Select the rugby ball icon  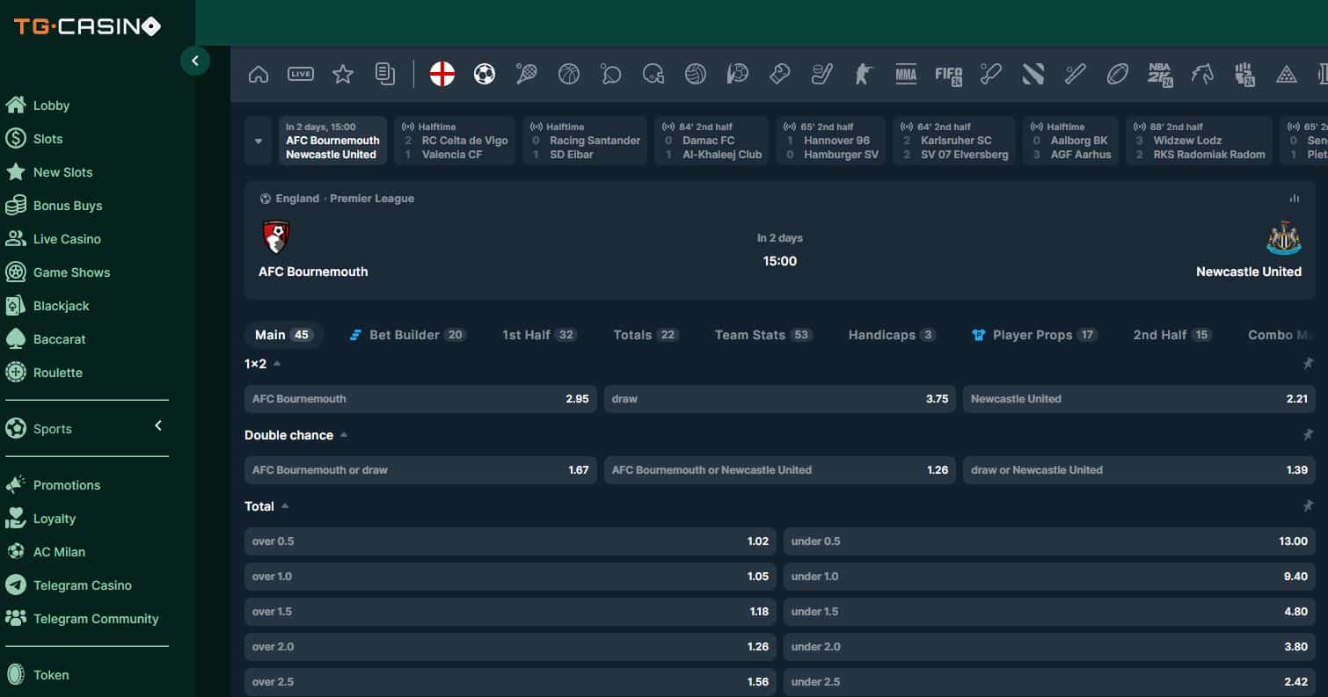click(1118, 75)
